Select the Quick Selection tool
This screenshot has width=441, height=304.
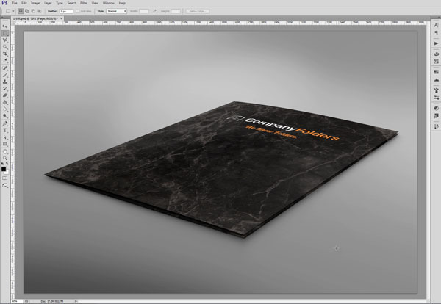[x=5, y=47]
